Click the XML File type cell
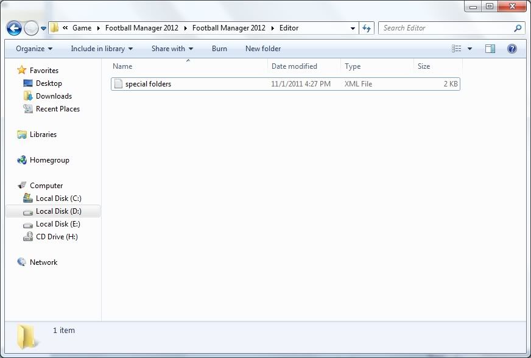The height and width of the screenshot is (358, 531). tap(358, 84)
